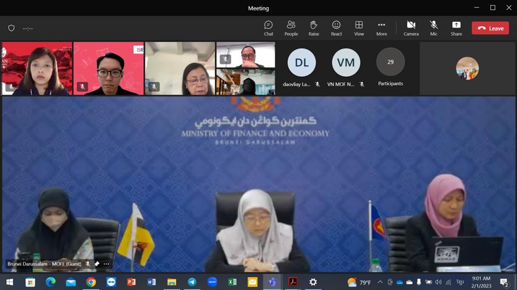
Task: Open Google Chrome from the taskbar
Action: (x=91, y=282)
